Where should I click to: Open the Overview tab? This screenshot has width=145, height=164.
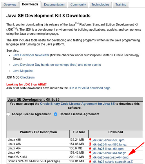tap(10, 5)
